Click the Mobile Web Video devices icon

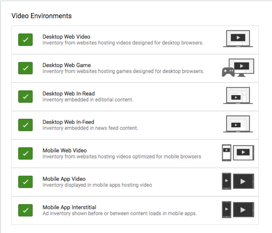click(x=238, y=153)
